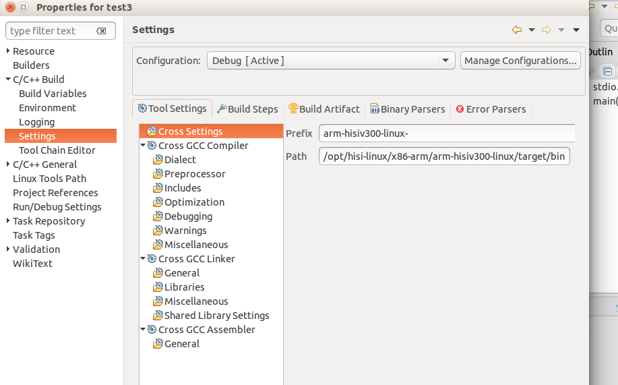Click the Optimization option icon
The height and width of the screenshot is (385, 618).
click(158, 202)
